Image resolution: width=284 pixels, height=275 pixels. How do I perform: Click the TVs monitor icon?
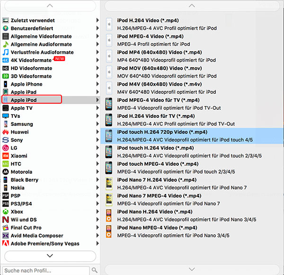pos(6,116)
